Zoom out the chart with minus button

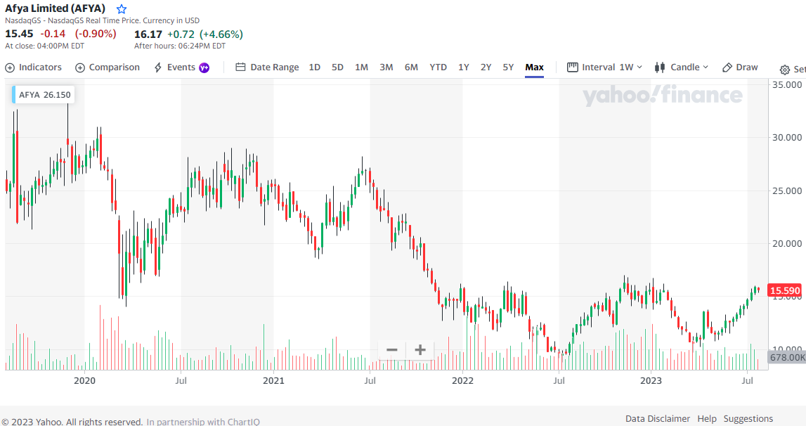(x=391, y=350)
